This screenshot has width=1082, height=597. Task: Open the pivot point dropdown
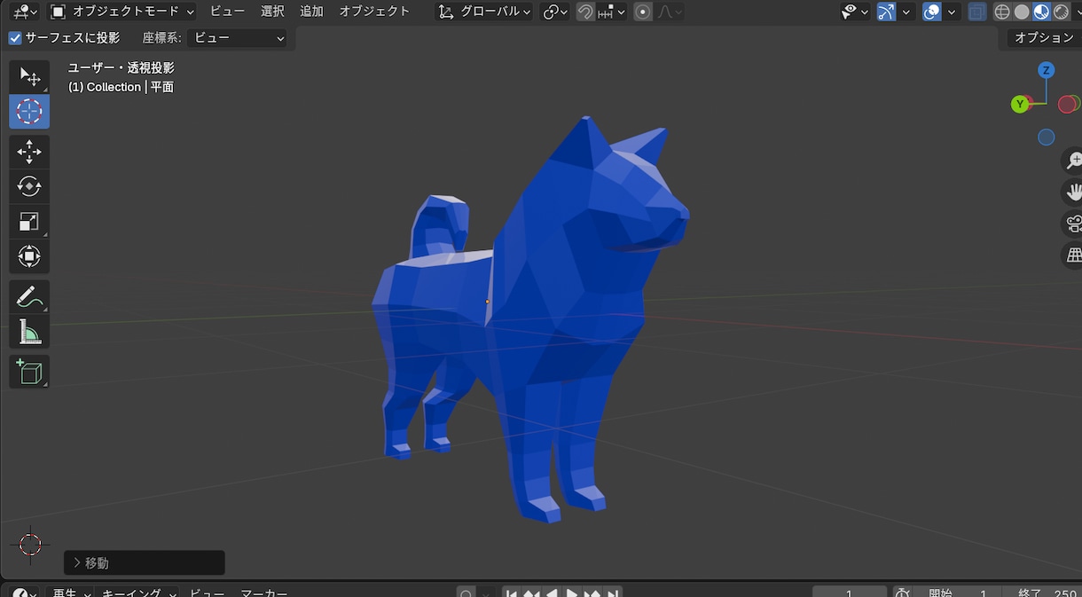click(555, 12)
